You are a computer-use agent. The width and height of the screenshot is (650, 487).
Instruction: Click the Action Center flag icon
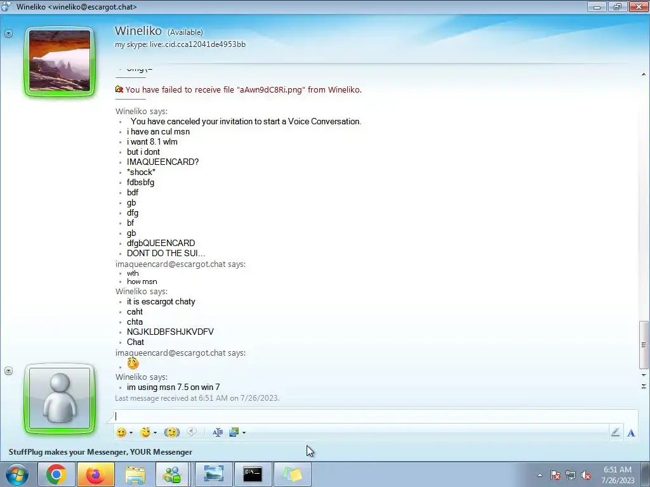pos(555,475)
